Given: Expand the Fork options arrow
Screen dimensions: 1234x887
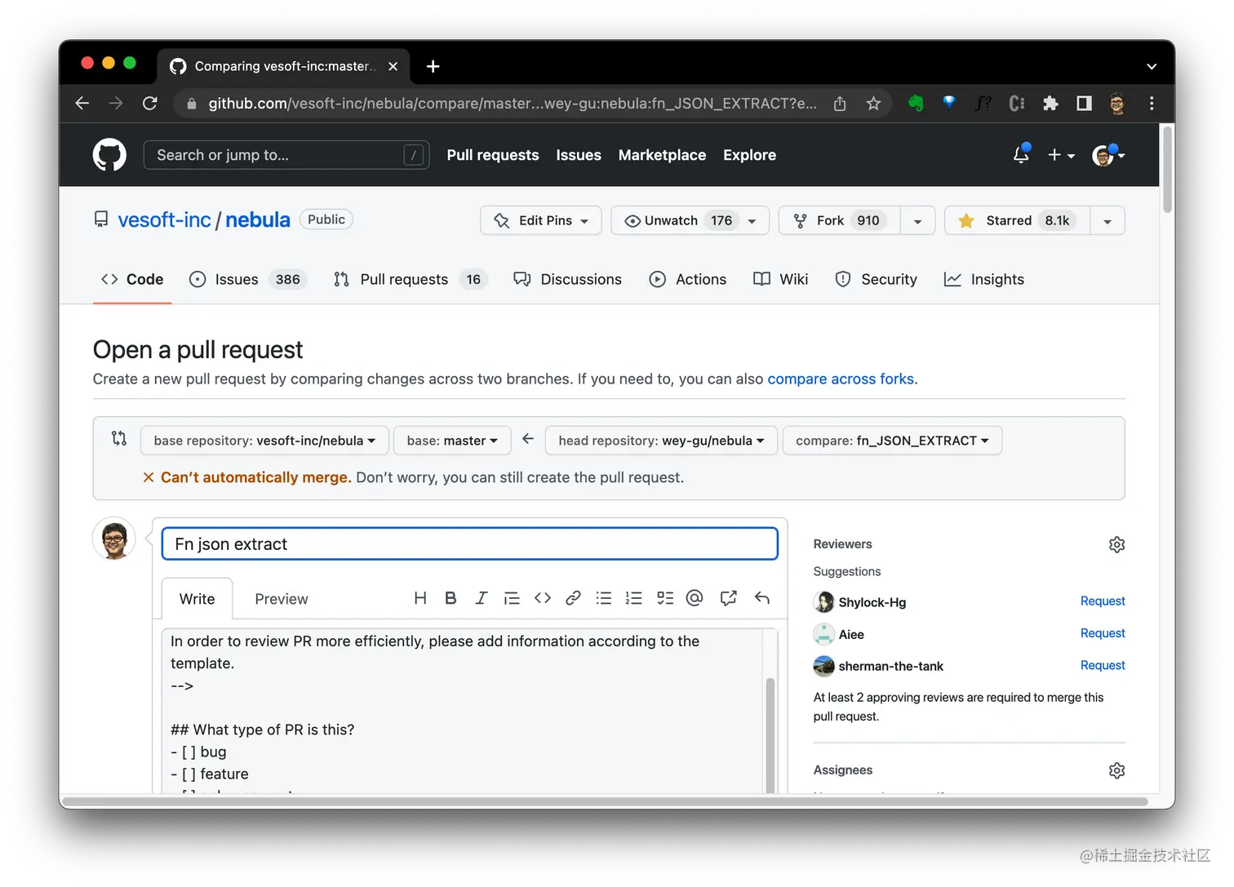Looking at the screenshot, I should coord(918,221).
